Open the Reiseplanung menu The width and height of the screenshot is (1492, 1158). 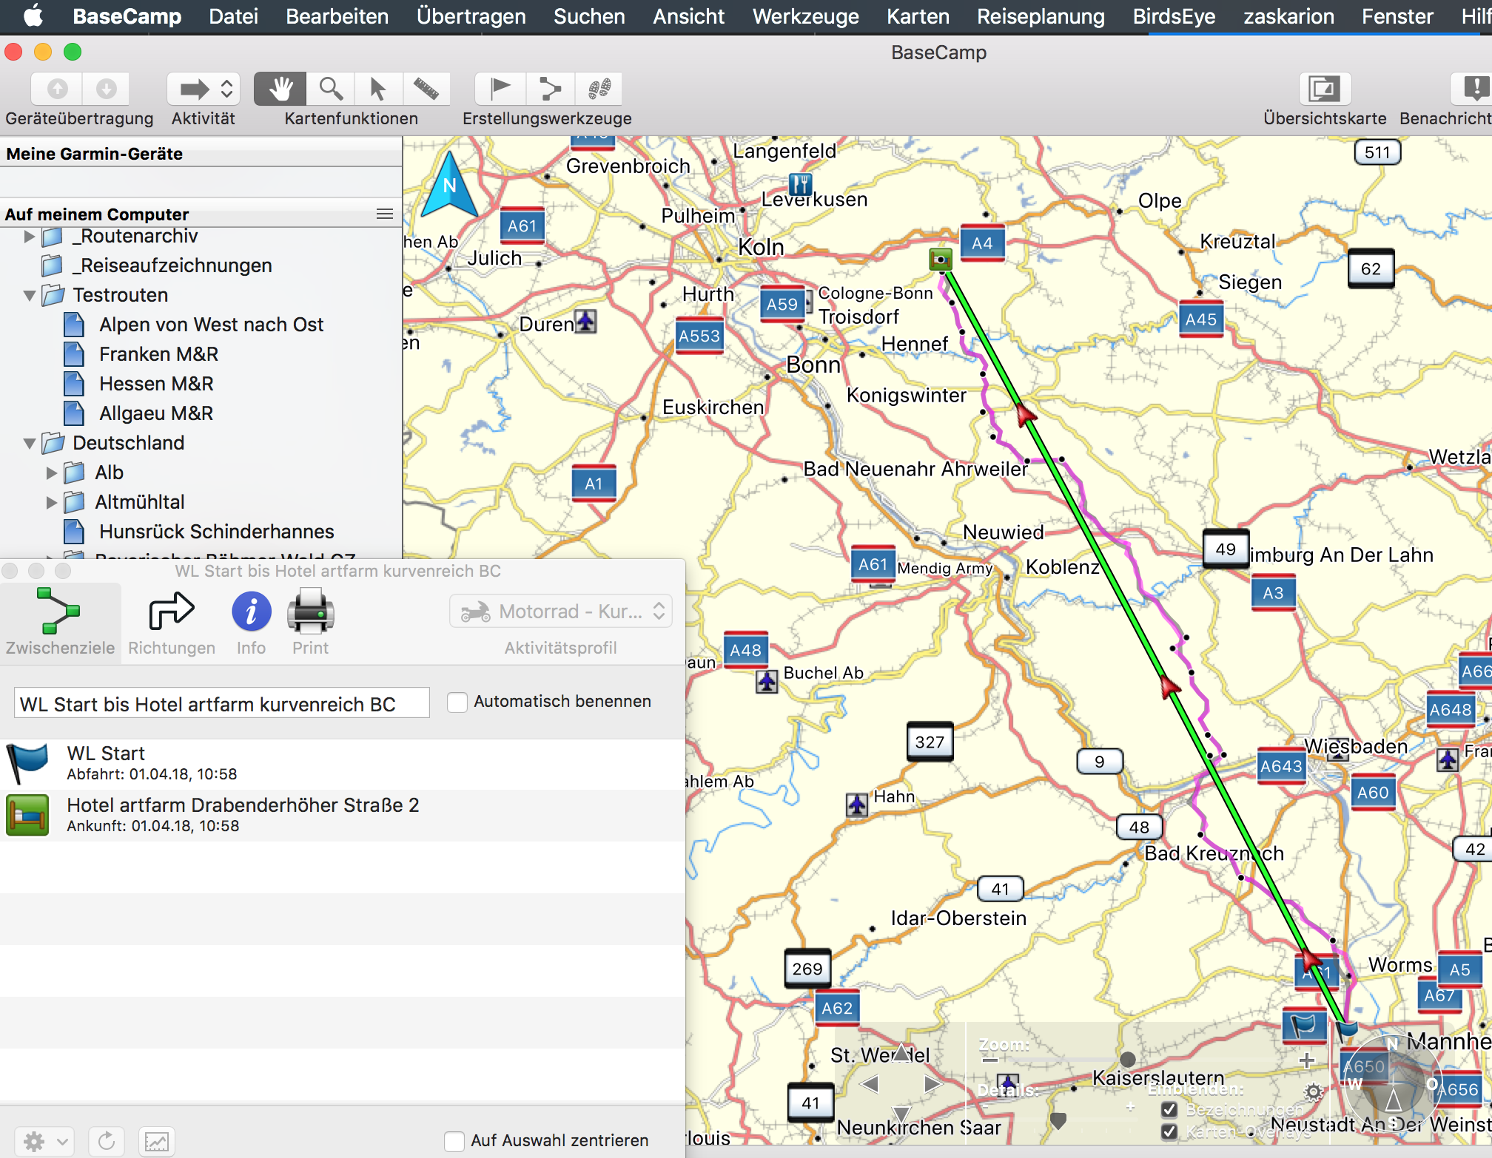tap(1041, 16)
